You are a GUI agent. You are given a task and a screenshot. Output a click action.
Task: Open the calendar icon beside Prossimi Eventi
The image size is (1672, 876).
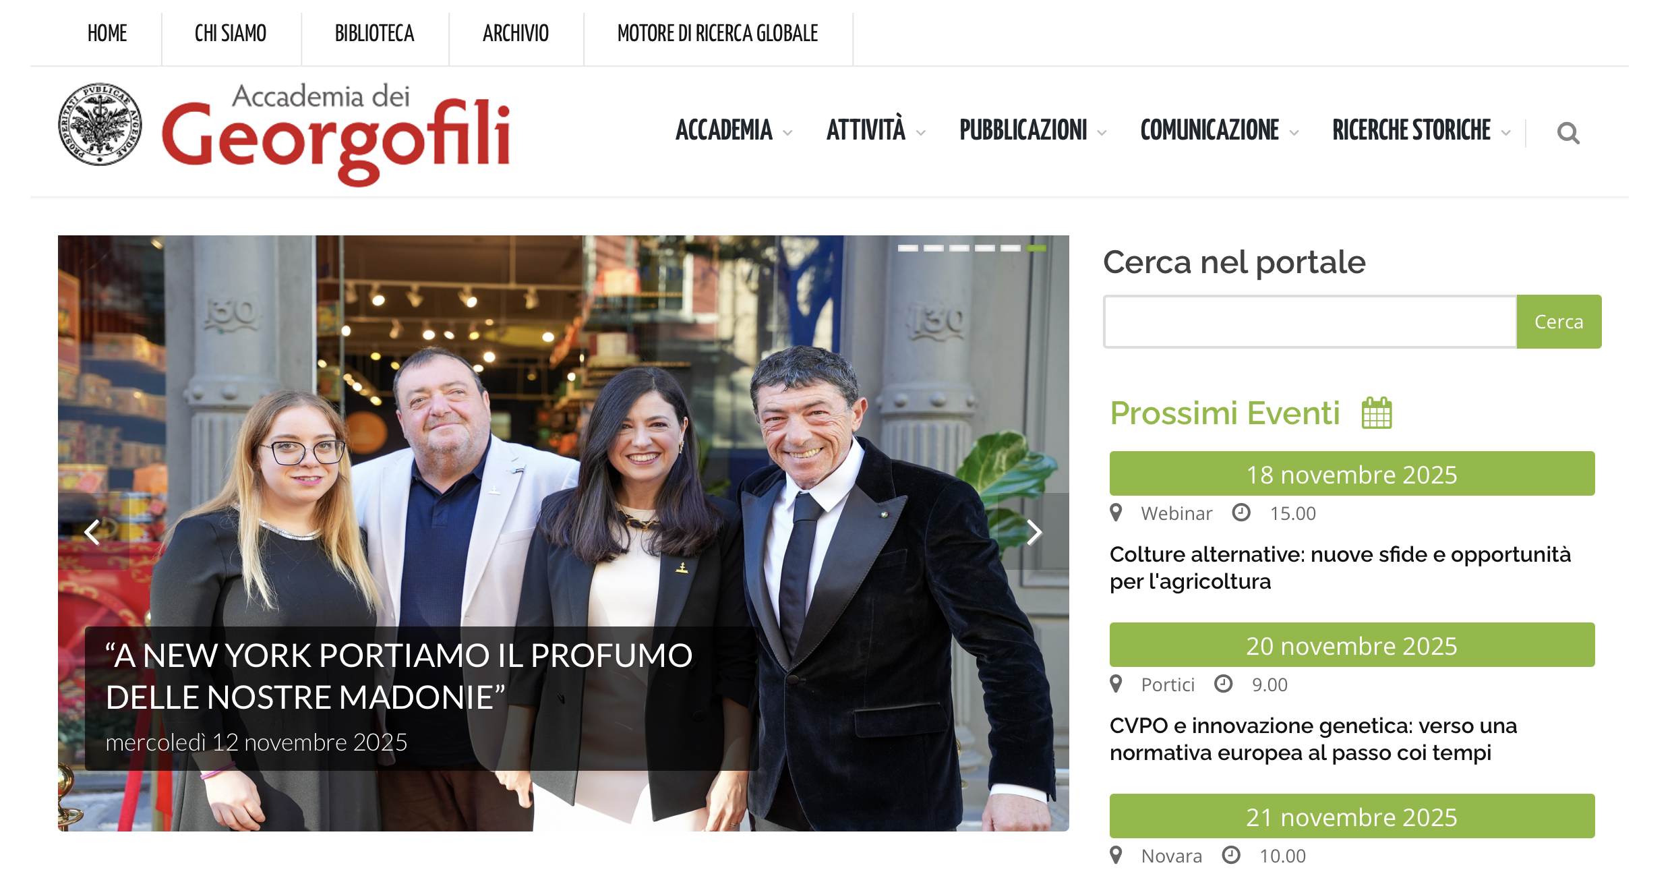tap(1377, 413)
